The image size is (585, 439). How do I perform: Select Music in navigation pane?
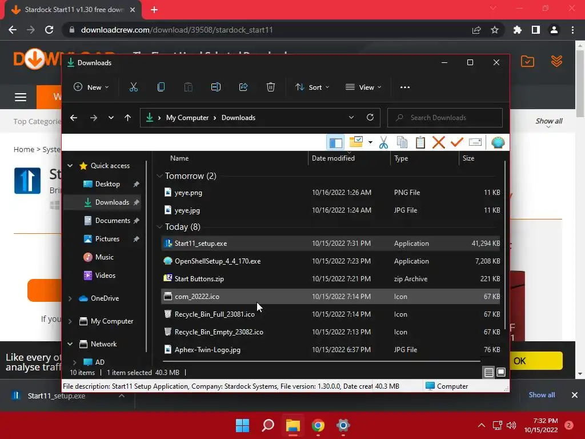pos(104,257)
